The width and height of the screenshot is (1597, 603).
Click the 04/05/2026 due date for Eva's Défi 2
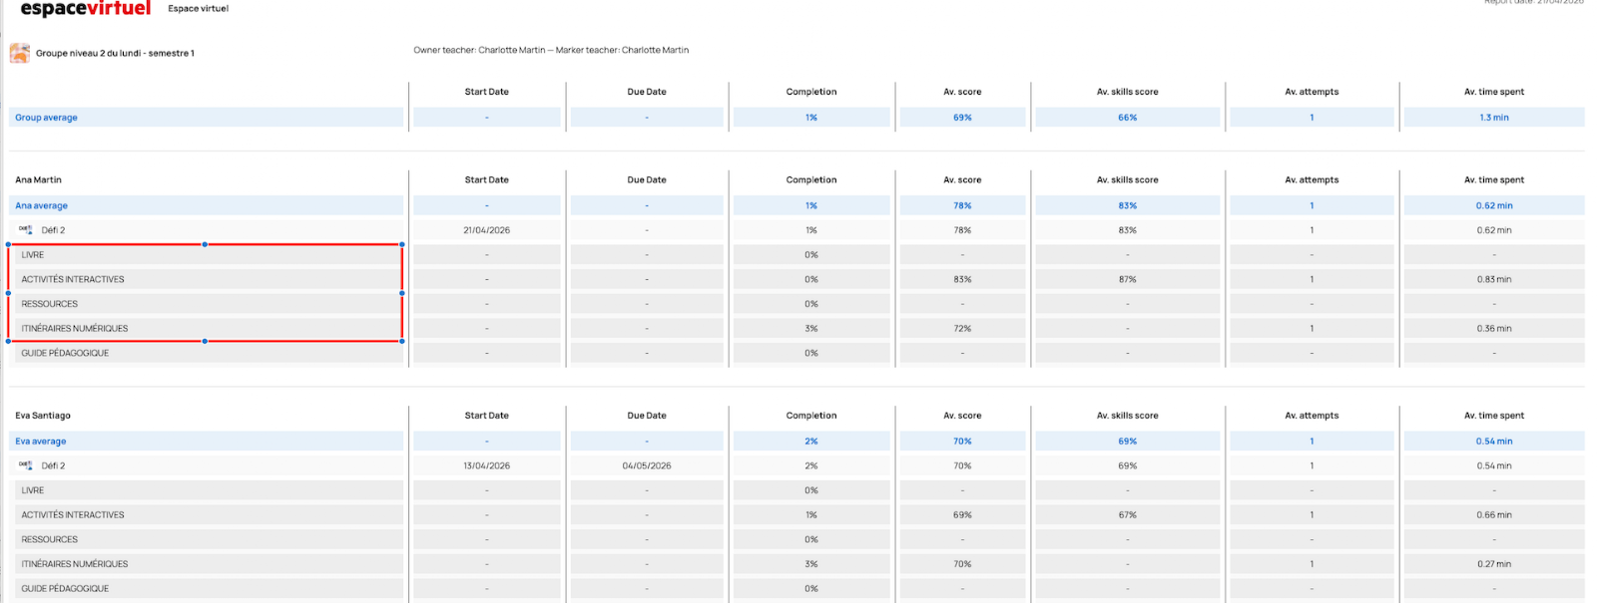647,465
